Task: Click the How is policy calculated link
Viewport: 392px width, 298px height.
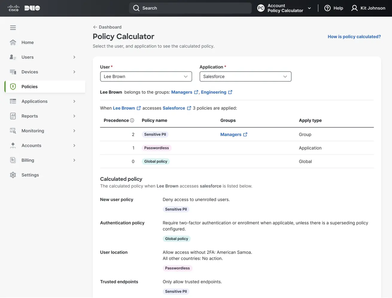Action: click(354, 37)
